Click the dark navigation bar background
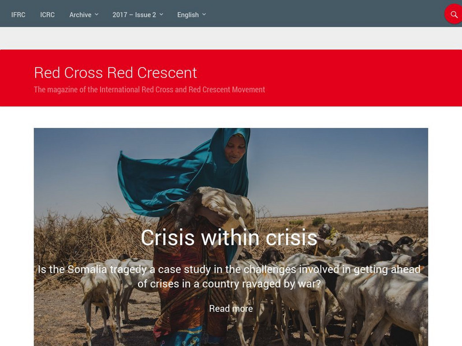This screenshot has width=462, height=346. [324, 13]
